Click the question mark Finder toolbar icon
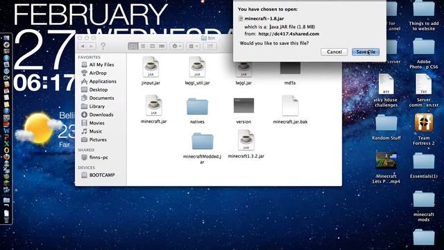This screenshot has height=250, width=444. pos(103,46)
